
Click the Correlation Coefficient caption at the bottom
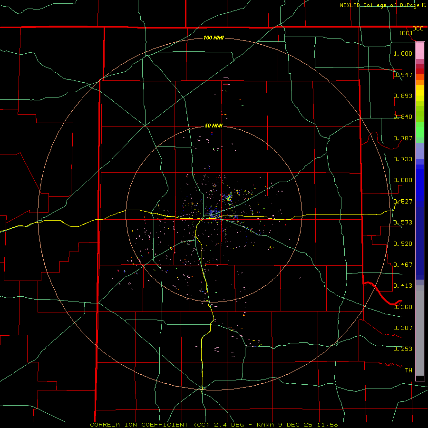214,425
